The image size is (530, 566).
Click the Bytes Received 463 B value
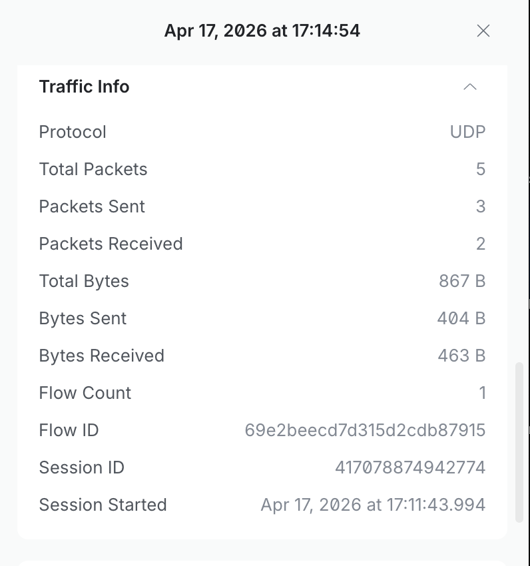point(461,356)
